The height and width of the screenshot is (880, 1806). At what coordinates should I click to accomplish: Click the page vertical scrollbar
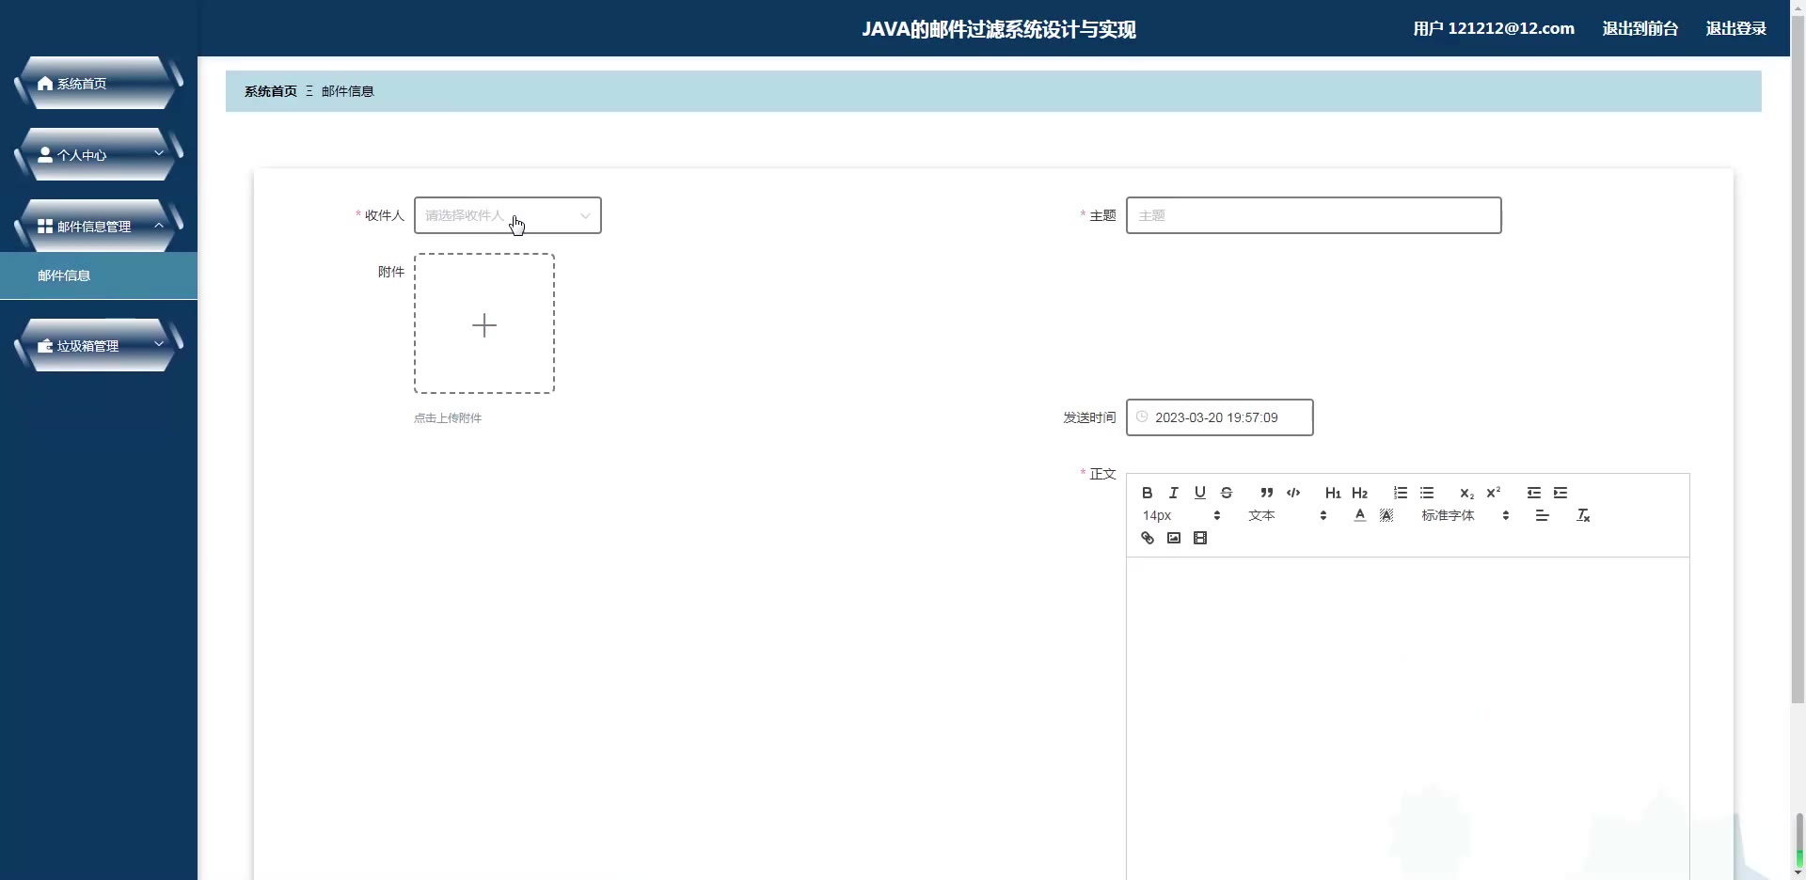click(x=1798, y=357)
